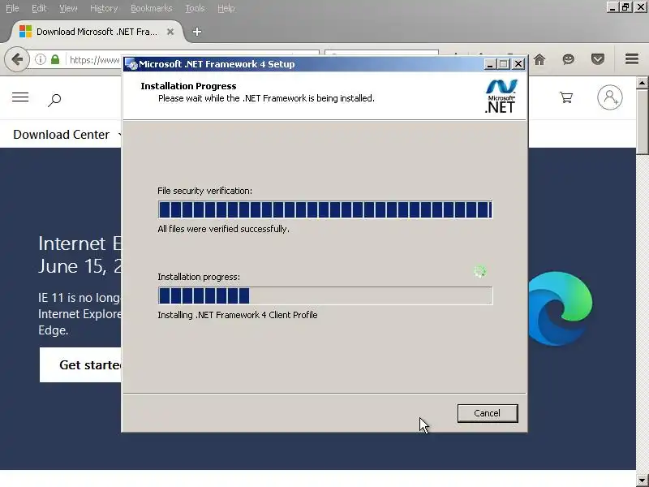Click the vertical scrollbar thumb
The image size is (649, 487).
[642, 123]
